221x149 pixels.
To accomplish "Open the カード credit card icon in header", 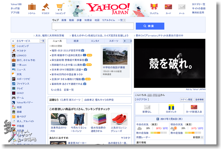I will tap(168, 7).
